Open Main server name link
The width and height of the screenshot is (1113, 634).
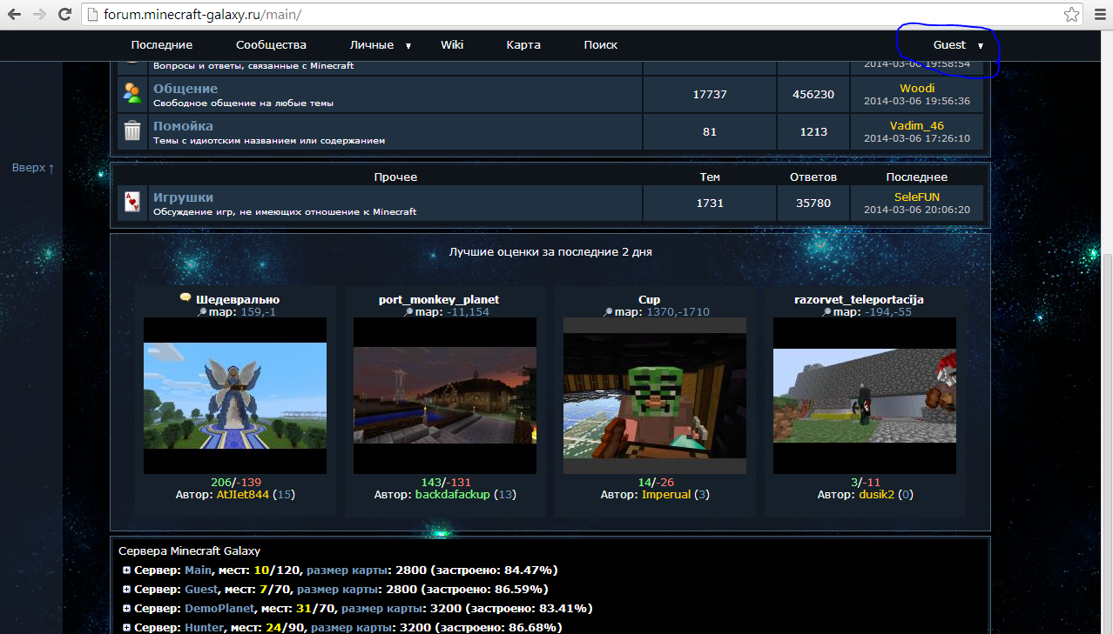pos(198,571)
